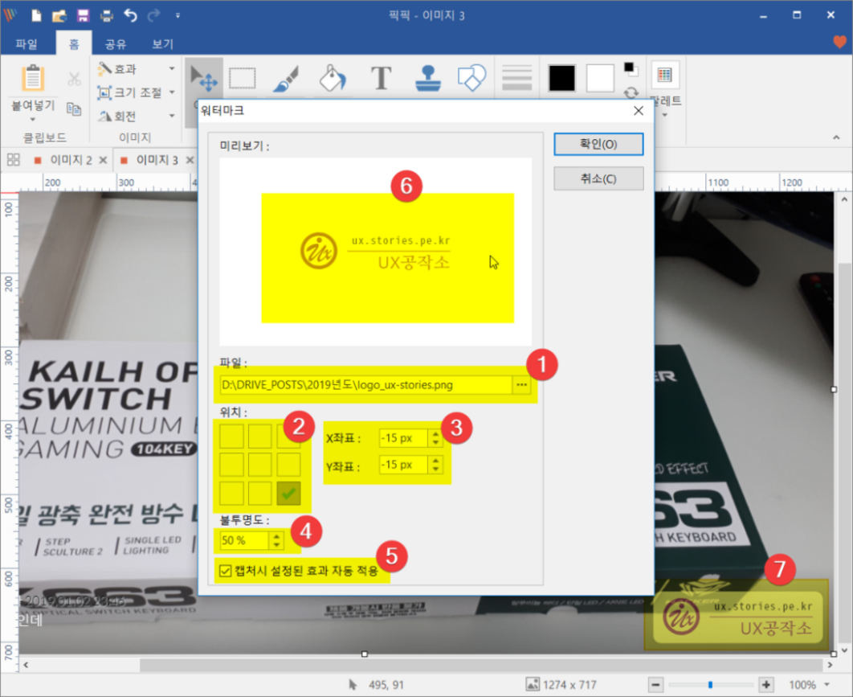Select the Eraser tool
The height and width of the screenshot is (697, 853).
point(472,79)
